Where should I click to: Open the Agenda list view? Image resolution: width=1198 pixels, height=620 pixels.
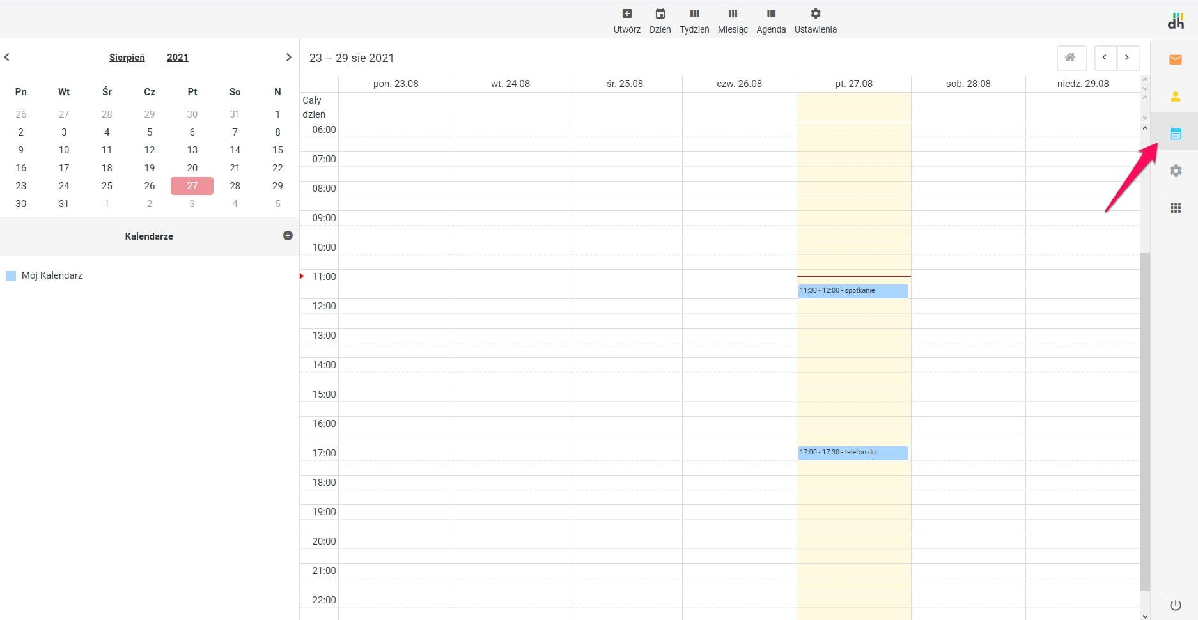coord(771,21)
